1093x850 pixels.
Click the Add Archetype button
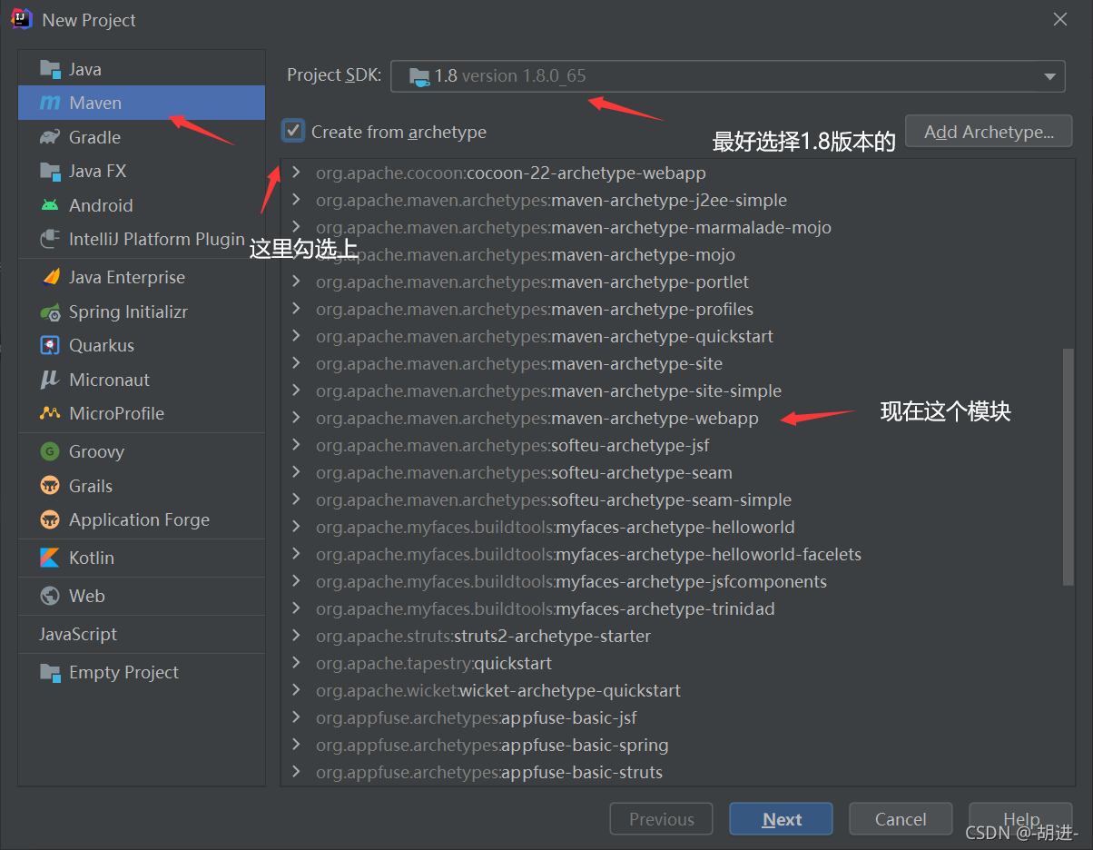989,132
